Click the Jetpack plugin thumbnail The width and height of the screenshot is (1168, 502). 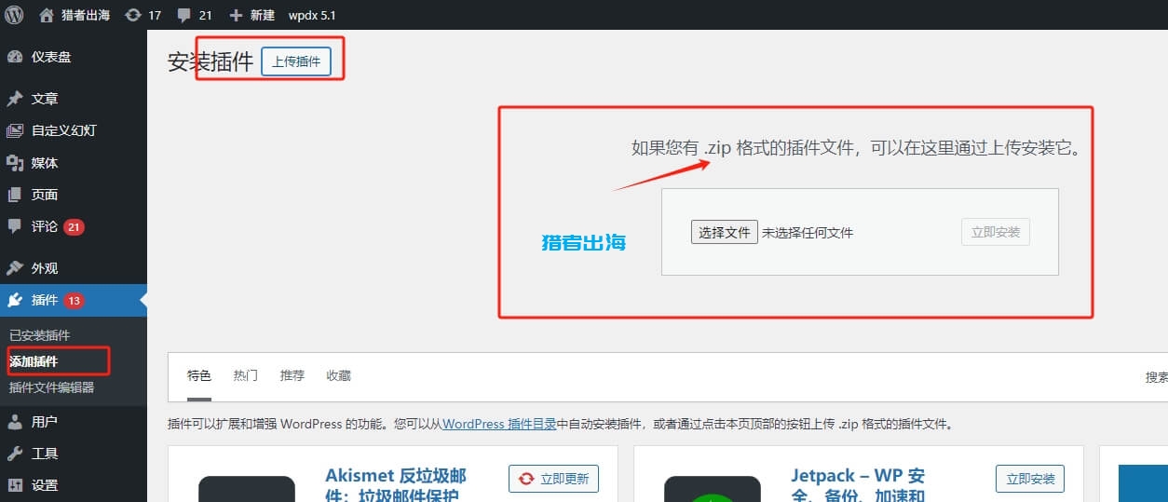coord(713,489)
